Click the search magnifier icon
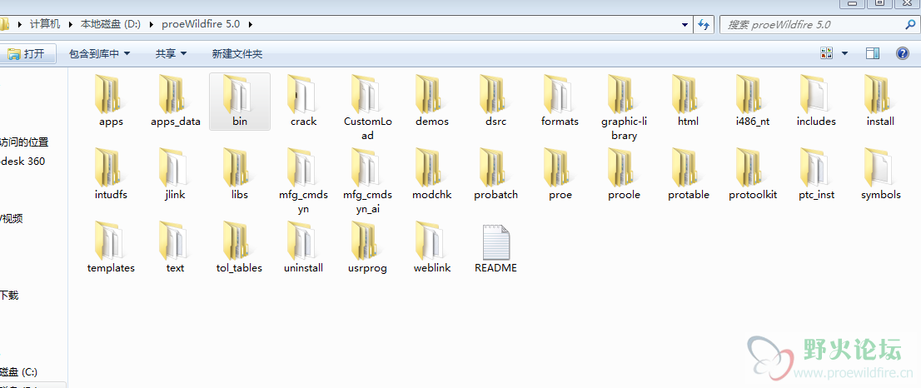 point(909,25)
